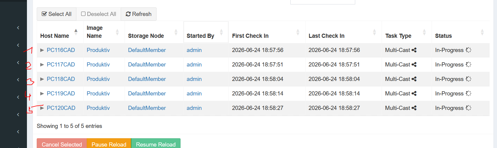Open Produktiv image for PC118CAD
This screenshot has width=497, height=148.
coord(98,79)
